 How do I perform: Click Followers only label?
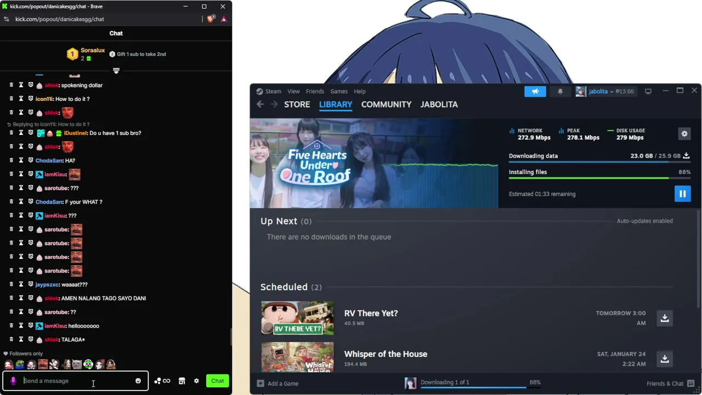pyautogui.click(x=23, y=354)
